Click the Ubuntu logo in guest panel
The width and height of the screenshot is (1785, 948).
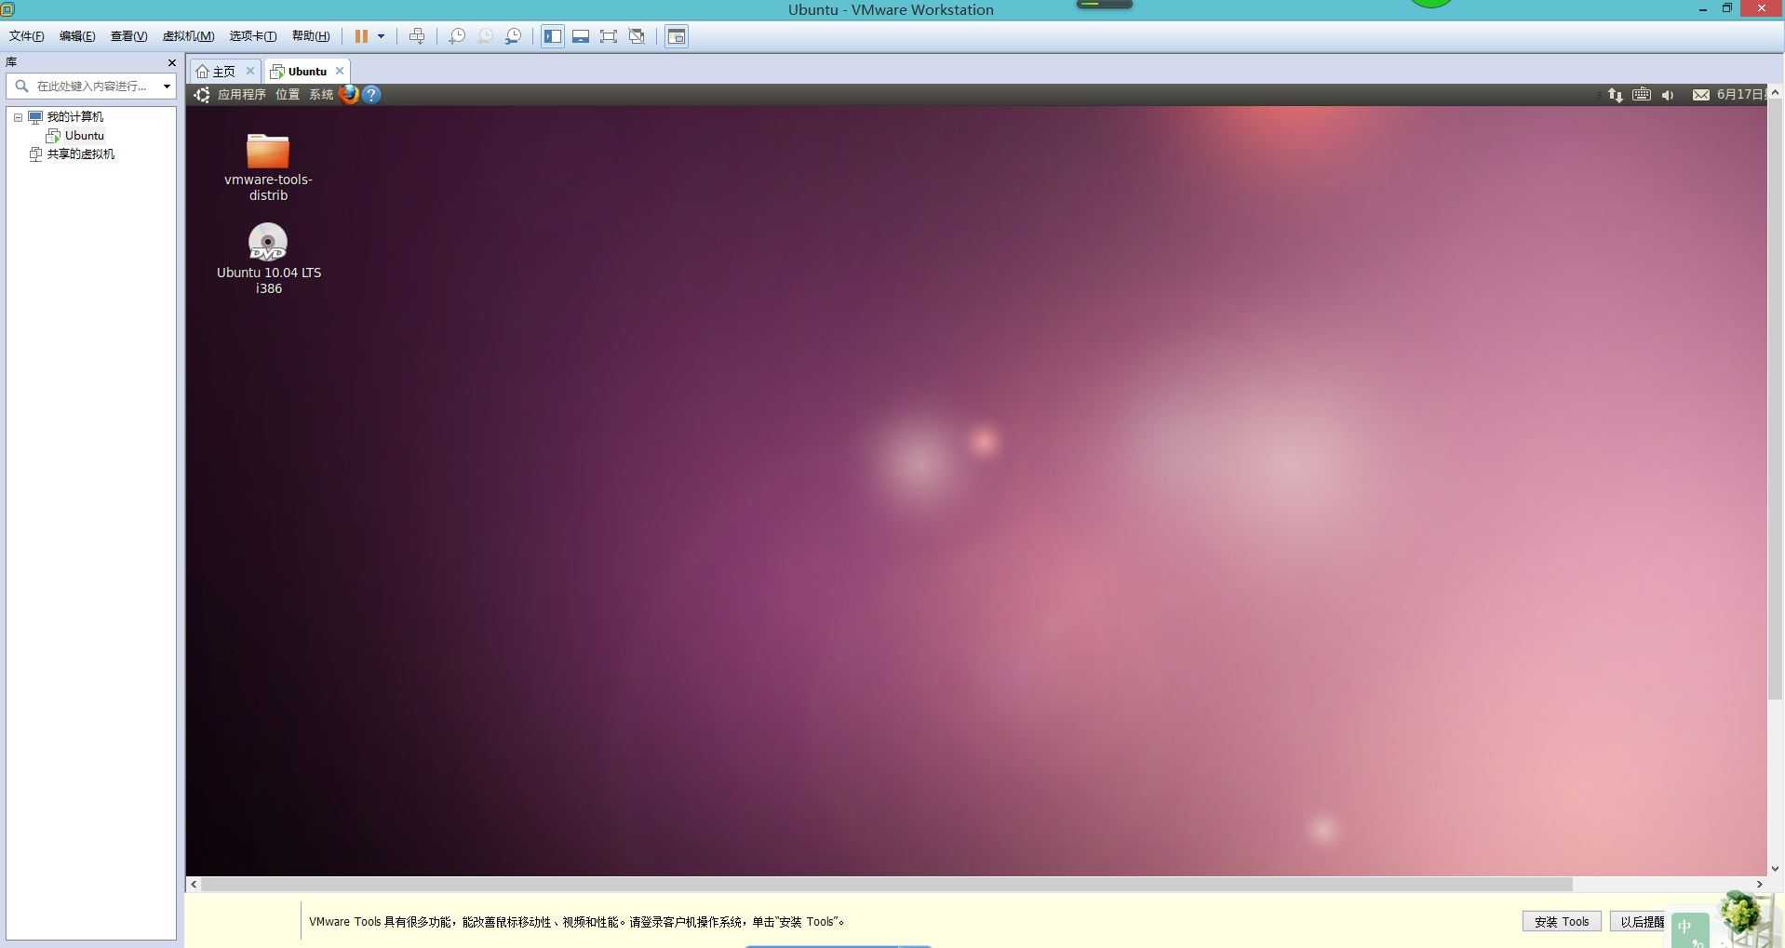click(202, 95)
